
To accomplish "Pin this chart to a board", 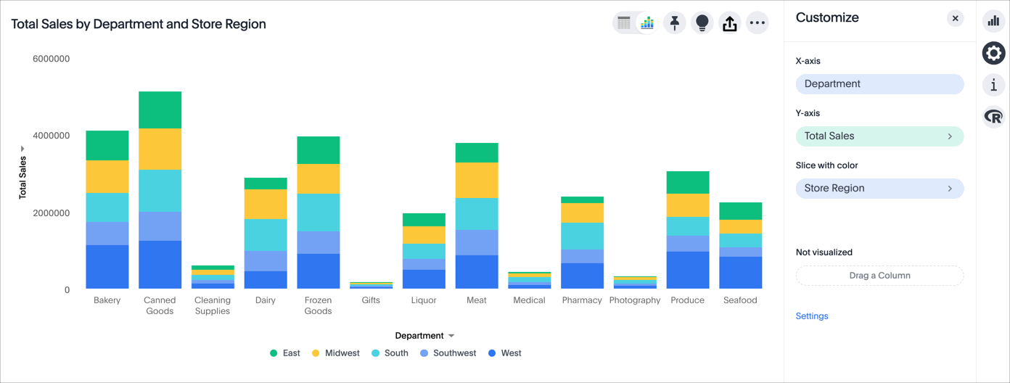I will pyautogui.click(x=675, y=23).
